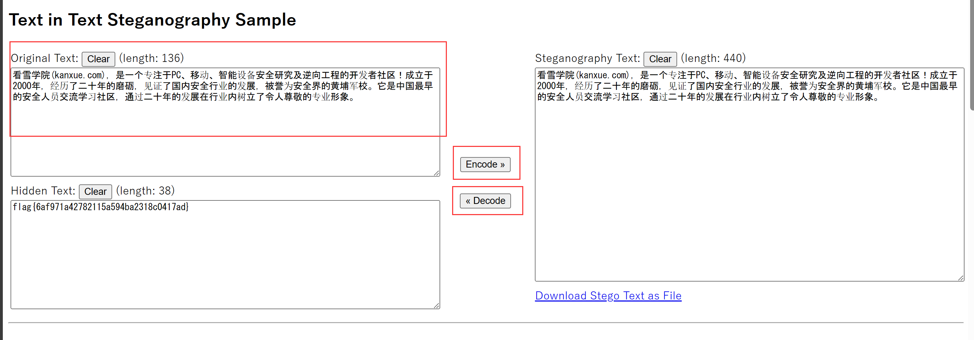
Task: Click the "Hidden Text:" label
Action: pos(43,191)
